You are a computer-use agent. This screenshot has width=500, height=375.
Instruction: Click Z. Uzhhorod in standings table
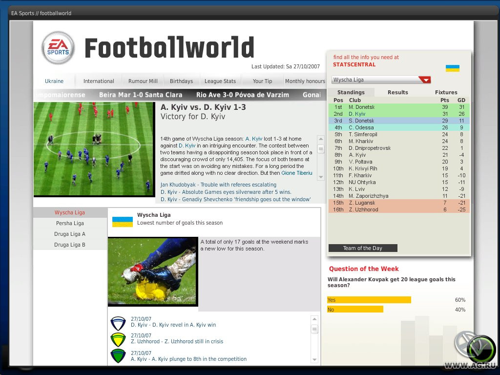(399, 209)
